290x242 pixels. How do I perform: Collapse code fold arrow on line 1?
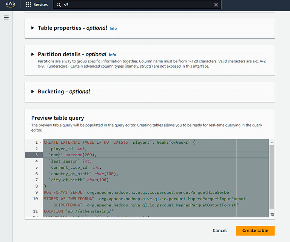click(40, 143)
